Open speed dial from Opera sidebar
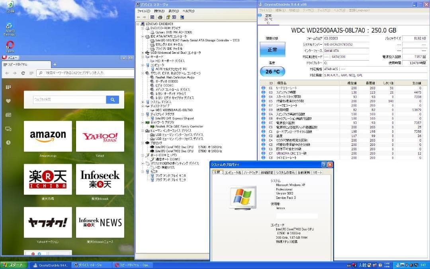Image resolution: width=430 pixels, height=269 pixels. tap(8, 87)
